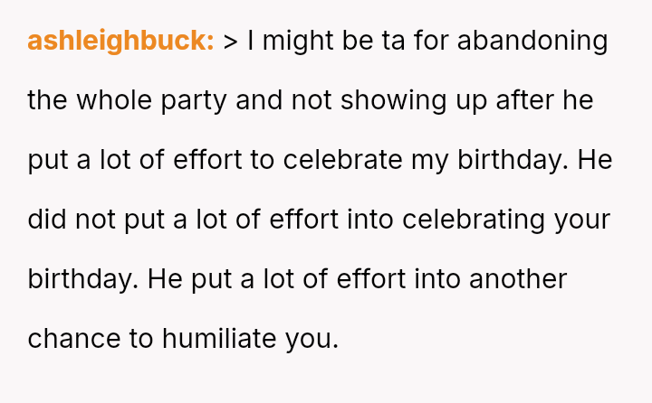Image resolution: width=652 pixels, height=403 pixels.
Task: Click the quote marker after the username
Action: coord(230,41)
